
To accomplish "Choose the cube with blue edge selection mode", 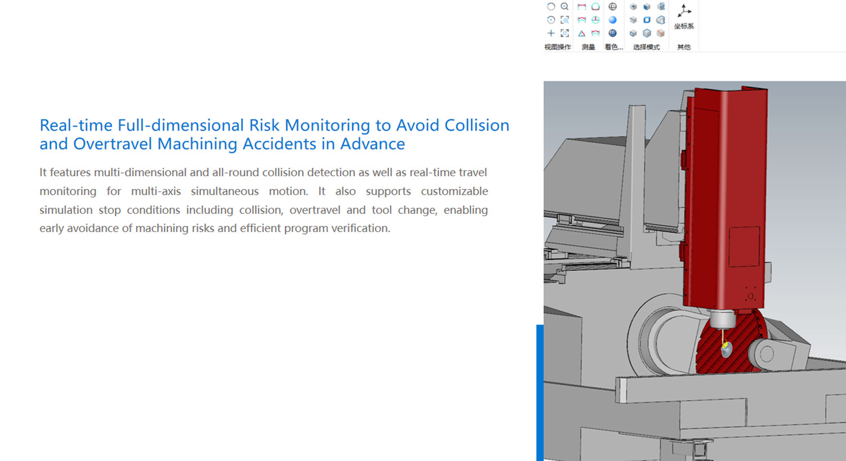I will tap(633, 20).
